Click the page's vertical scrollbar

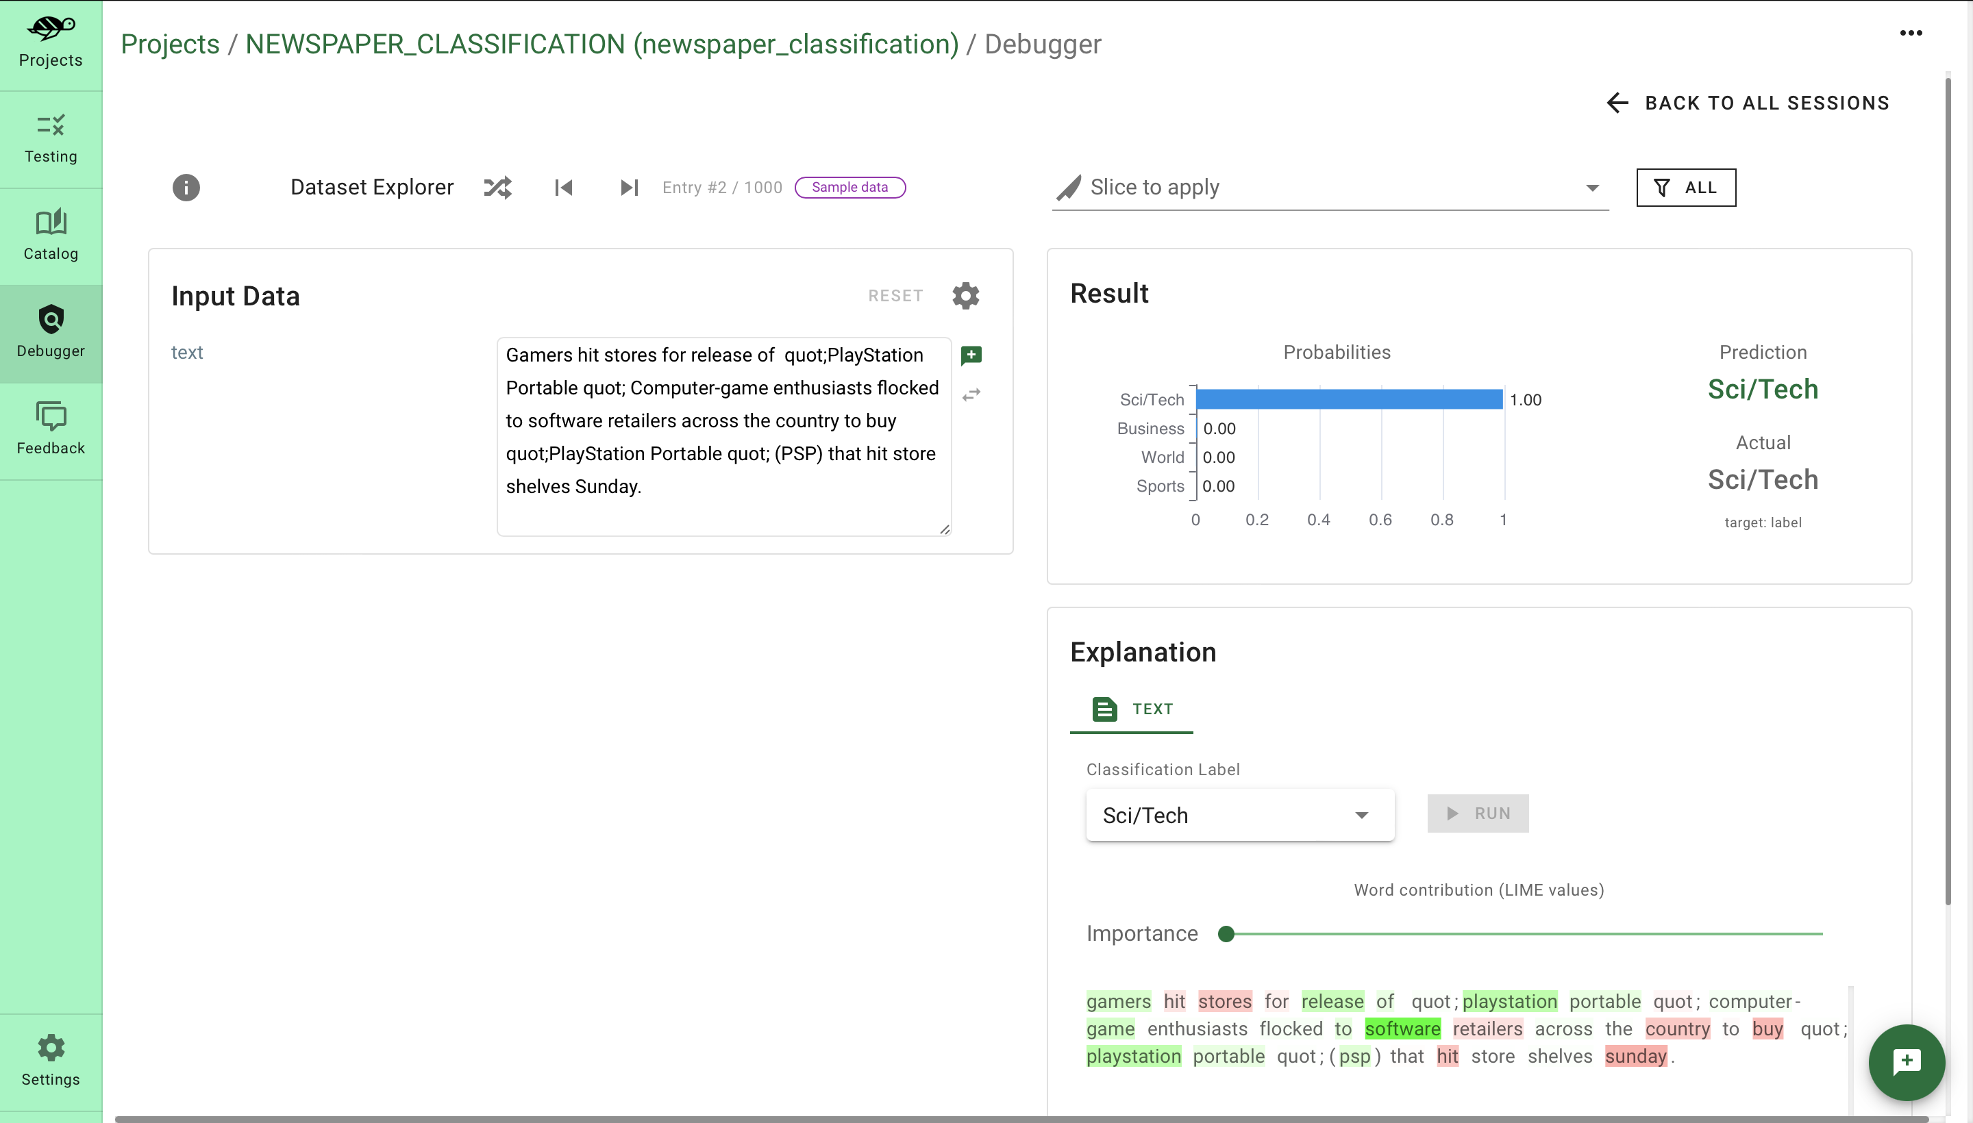[x=1948, y=490]
